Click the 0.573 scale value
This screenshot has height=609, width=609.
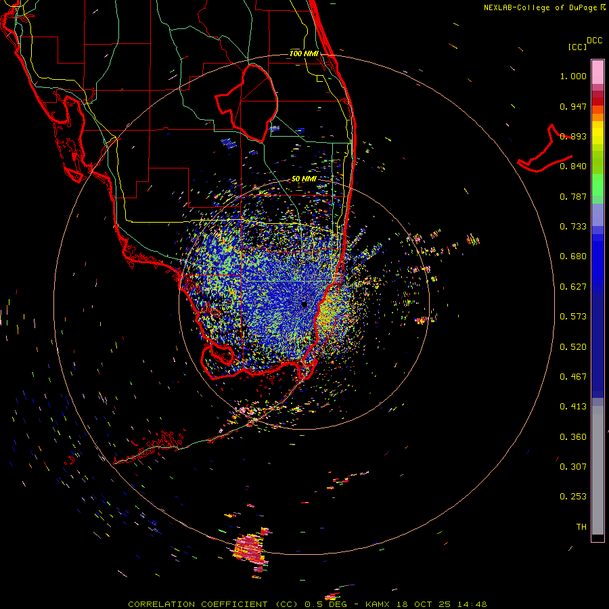click(573, 317)
